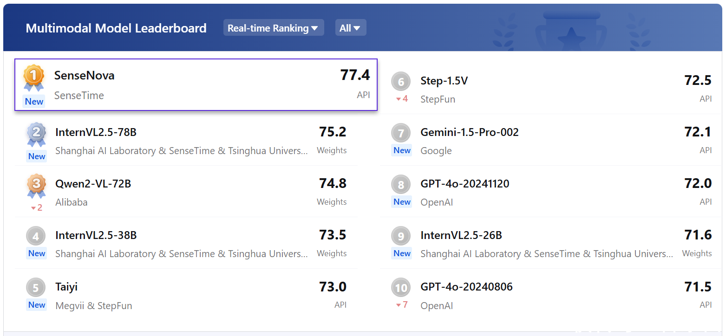Screen dimensions: 726x336
Task: Click the New tag under rank 7
Action: coord(402,150)
